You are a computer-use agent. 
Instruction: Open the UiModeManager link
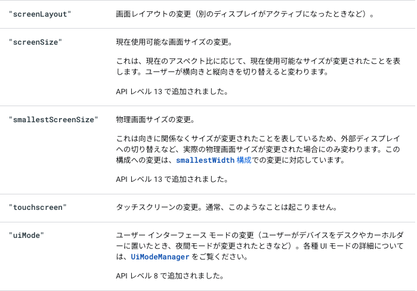click(160, 257)
